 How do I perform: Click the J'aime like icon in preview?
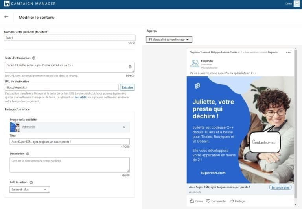tap(192, 201)
